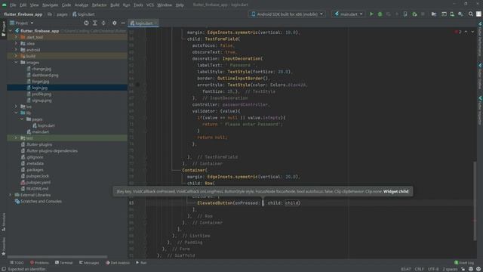Start debugging with the bug icon
This screenshot has height=272, width=483.
380,14
